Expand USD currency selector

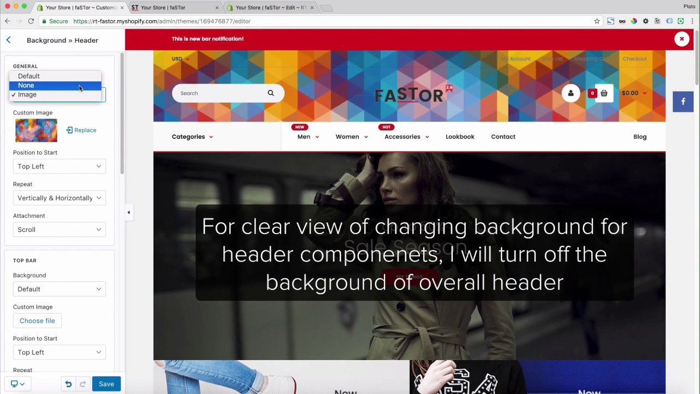(180, 59)
